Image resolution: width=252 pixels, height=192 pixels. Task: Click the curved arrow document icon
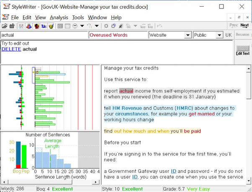[x=90, y=26]
